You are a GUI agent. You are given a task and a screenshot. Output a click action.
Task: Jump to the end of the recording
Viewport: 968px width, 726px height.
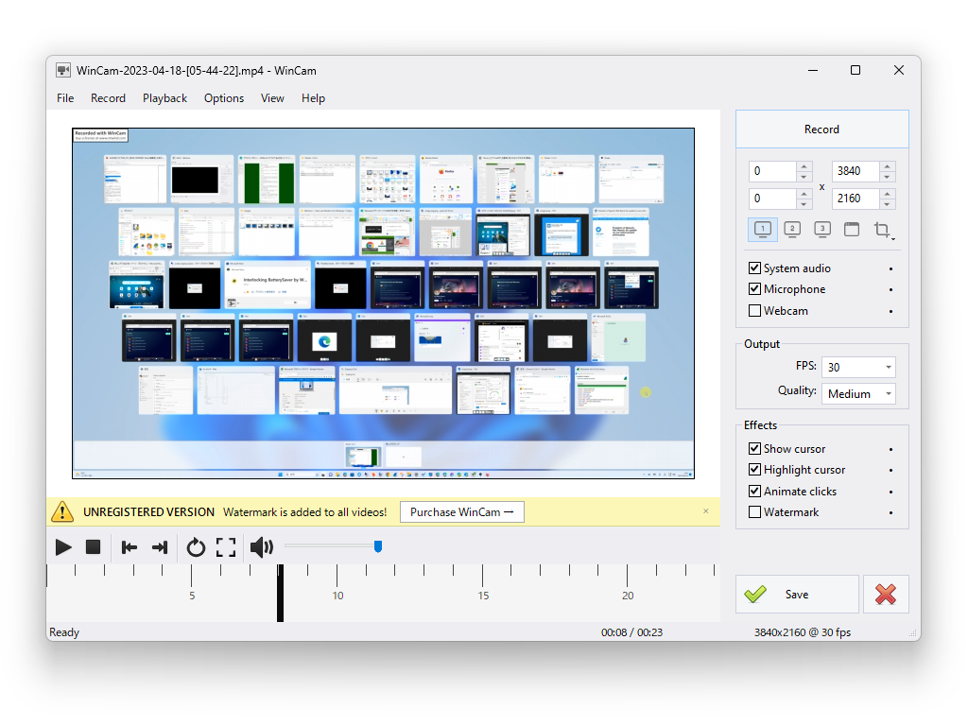pos(159,546)
